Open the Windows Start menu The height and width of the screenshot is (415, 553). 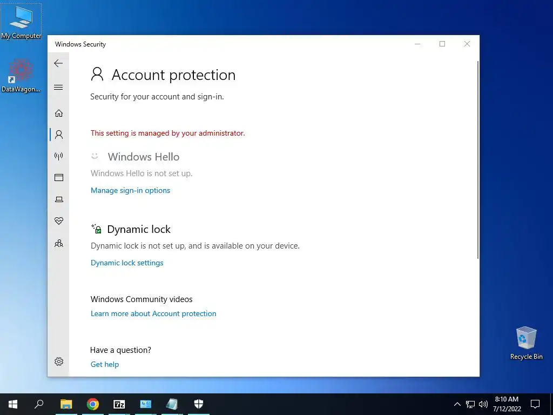pos(13,404)
